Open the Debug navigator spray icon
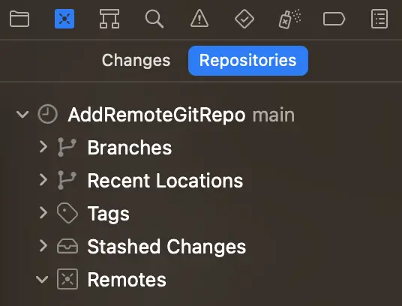The width and height of the screenshot is (402, 306). [x=289, y=19]
